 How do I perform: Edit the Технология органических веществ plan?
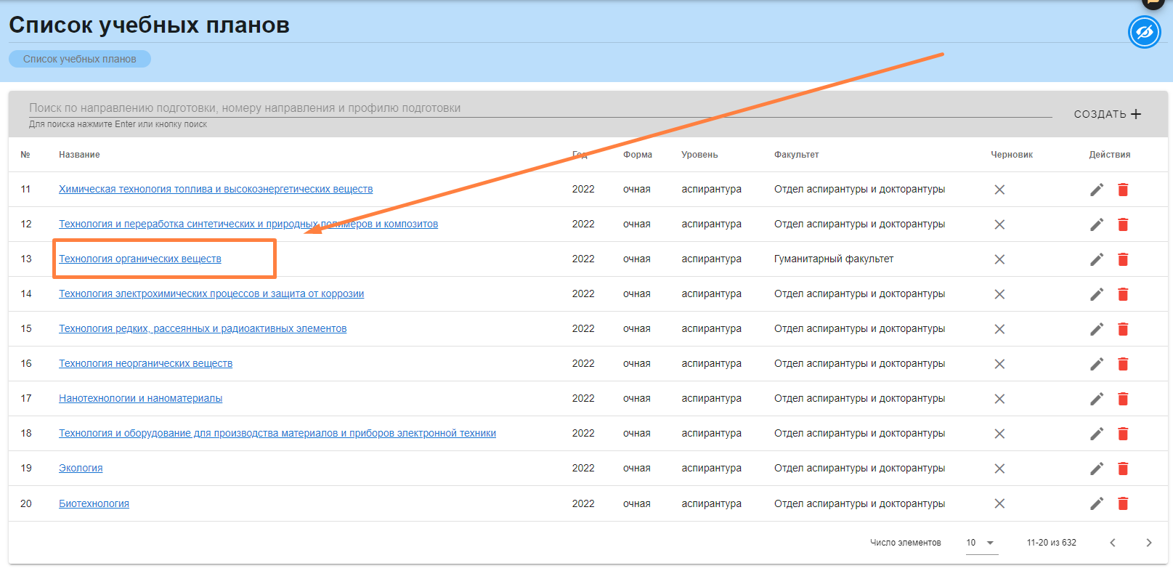[x=1096, y=259]
